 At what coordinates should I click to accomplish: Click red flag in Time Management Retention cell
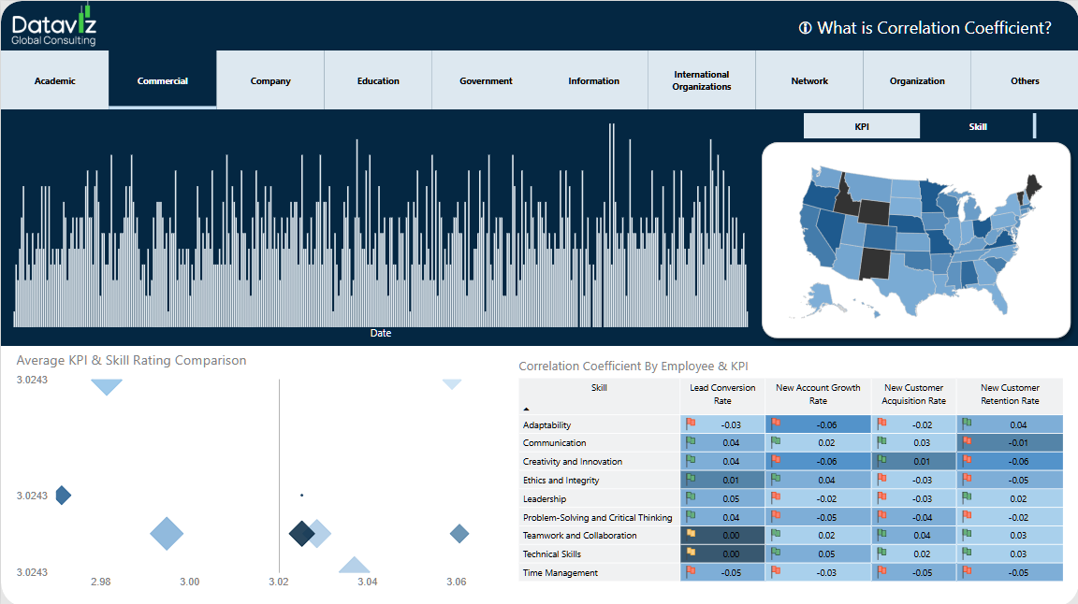tap(967, 571)
